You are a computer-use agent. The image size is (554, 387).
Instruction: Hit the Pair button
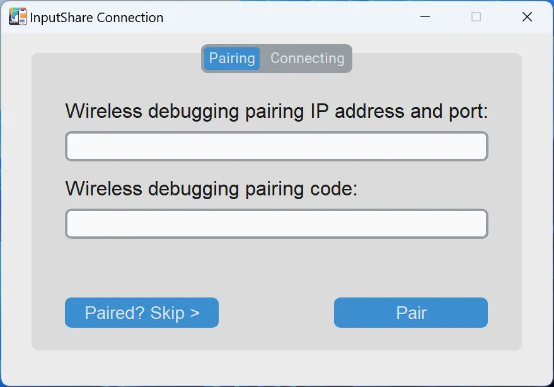tap(410, 313)
